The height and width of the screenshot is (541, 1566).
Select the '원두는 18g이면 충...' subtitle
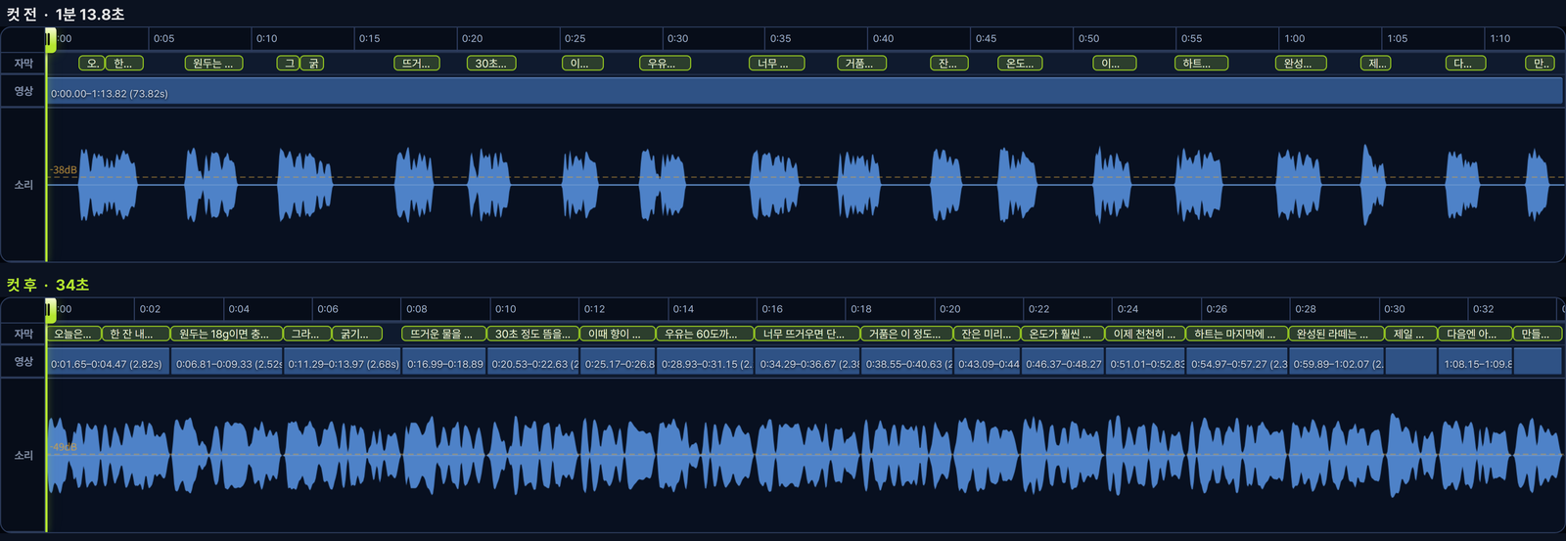227,334
